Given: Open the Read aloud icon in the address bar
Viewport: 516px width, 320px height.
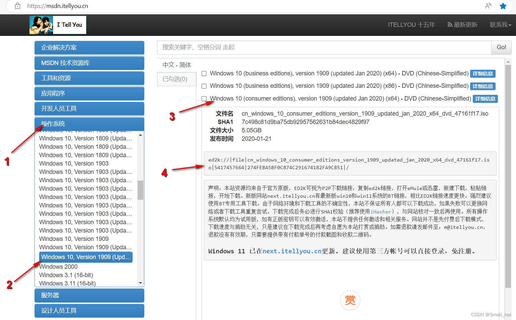Looking at the screenshot, I should 488,6.
